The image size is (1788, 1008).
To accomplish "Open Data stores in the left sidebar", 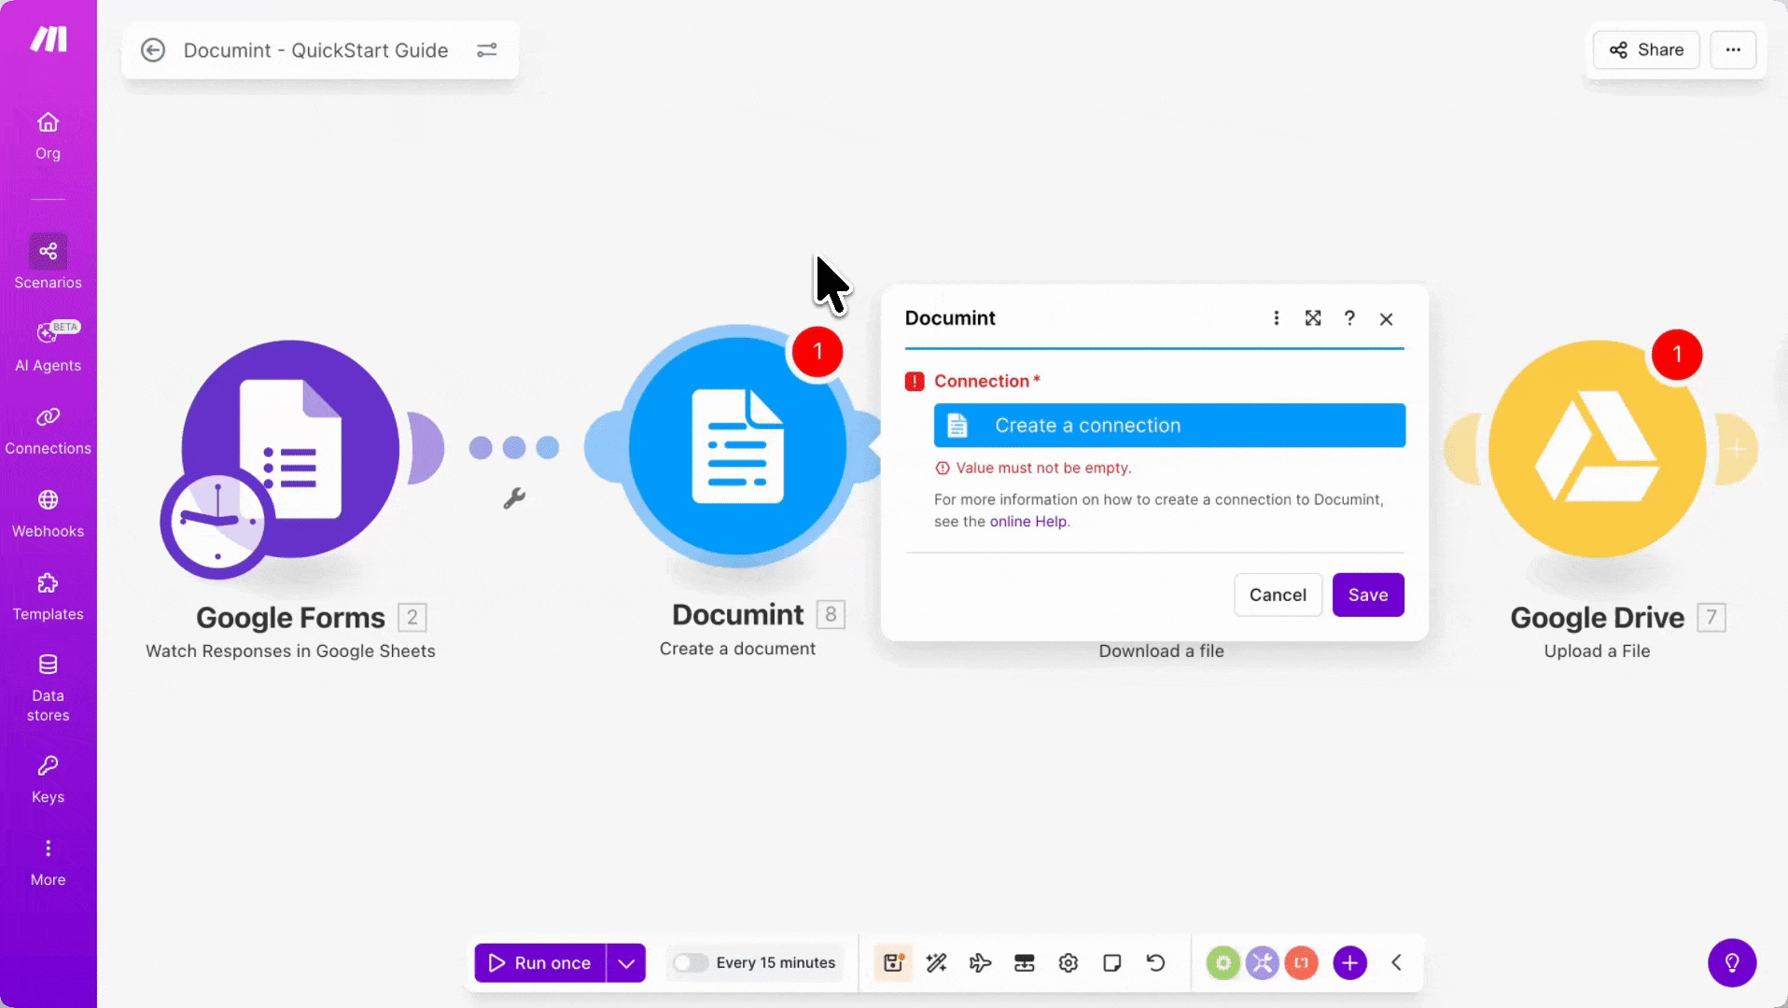I will (x=48, y=688).
